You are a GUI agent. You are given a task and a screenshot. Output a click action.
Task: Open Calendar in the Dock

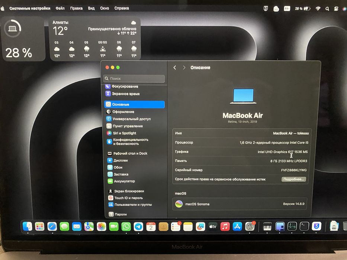point(151,227)
